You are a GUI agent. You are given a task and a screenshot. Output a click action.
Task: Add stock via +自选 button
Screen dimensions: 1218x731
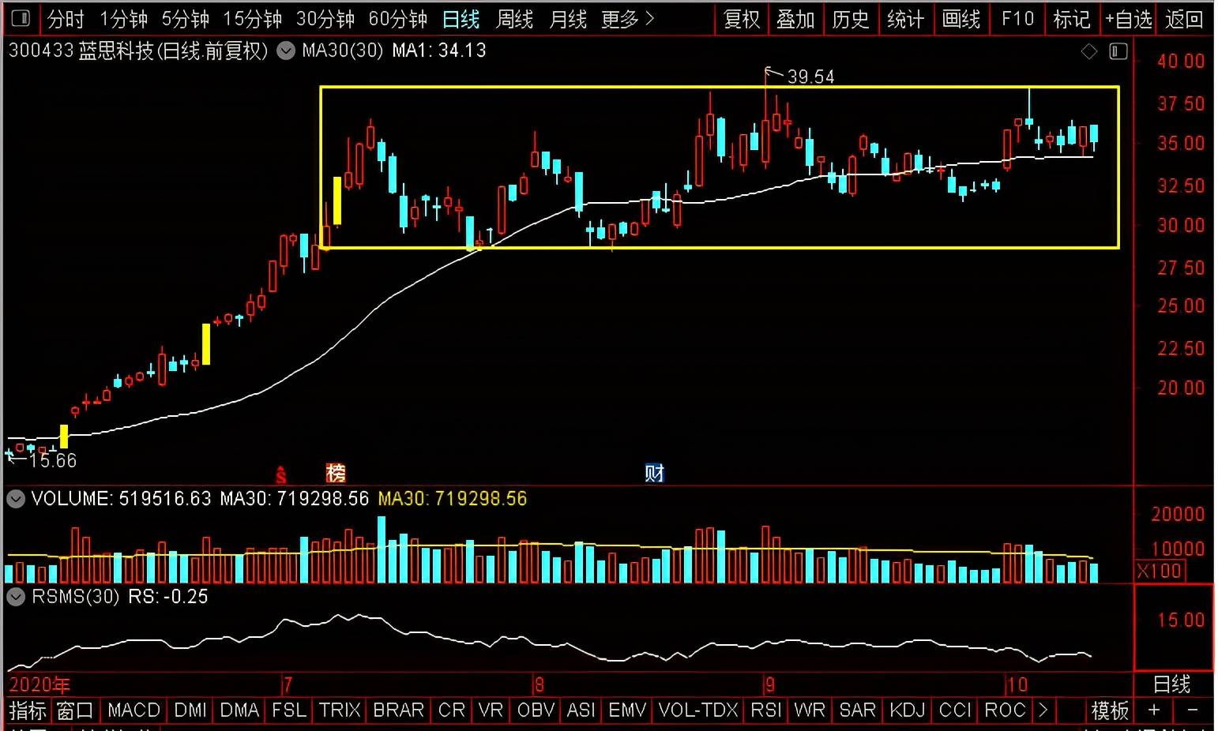click(x=1129, y=19)
